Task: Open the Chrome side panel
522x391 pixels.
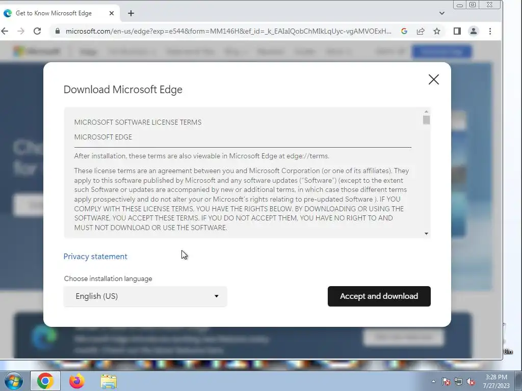Action: [457, 31]
